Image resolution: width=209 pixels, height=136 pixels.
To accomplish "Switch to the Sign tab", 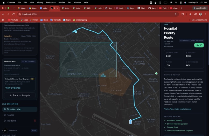I will [109, 8].
